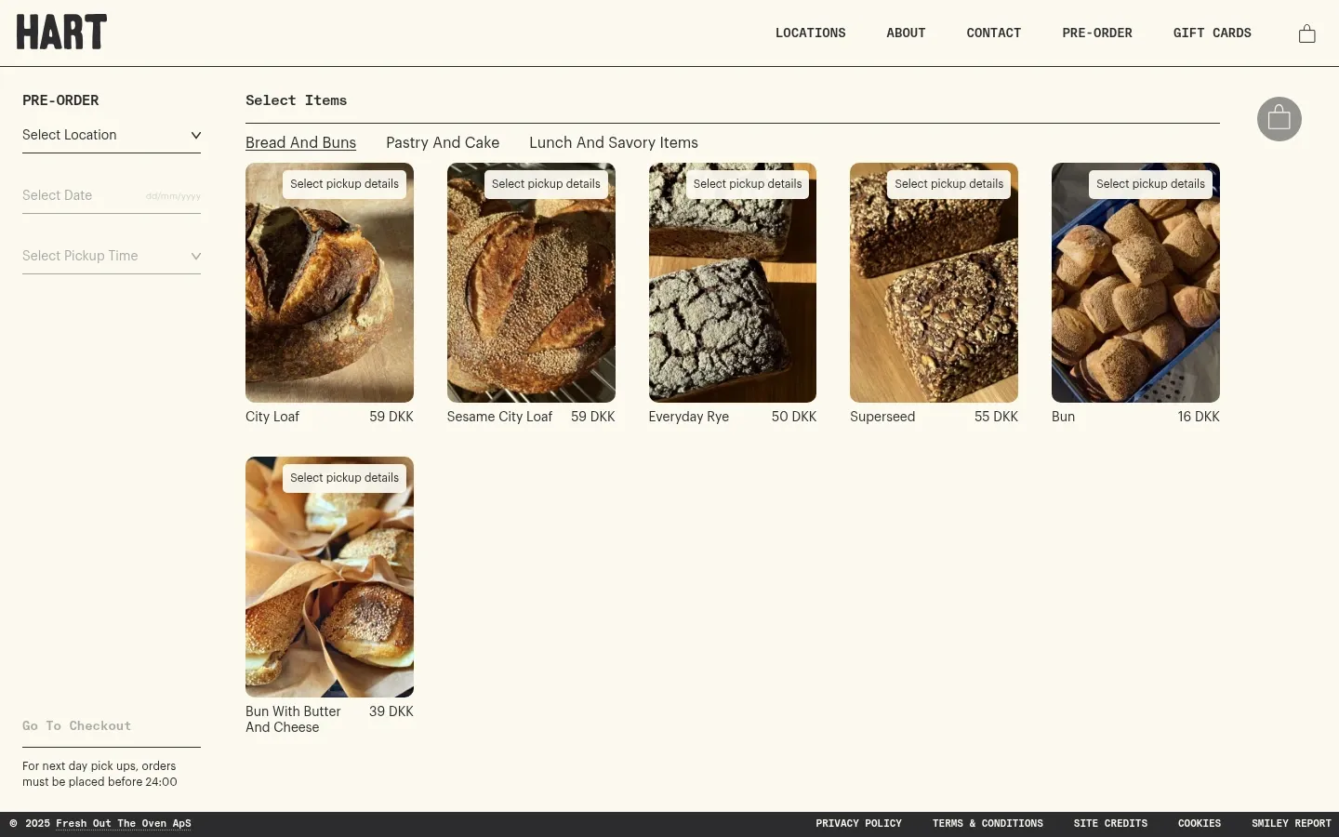Click the '16 DKK' price
1339x837 pixels.
1199,418
